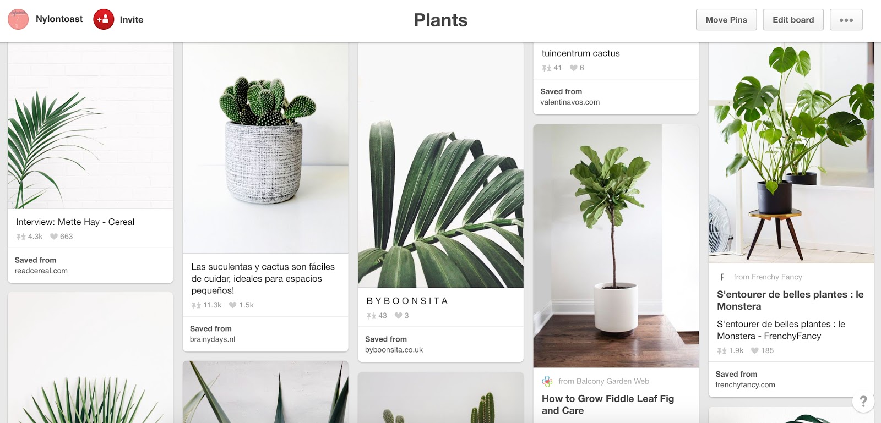Screen dimensions: 881x423
Task: Click the Frenchy Fancy source icon
Action: [x=722, y=277]
